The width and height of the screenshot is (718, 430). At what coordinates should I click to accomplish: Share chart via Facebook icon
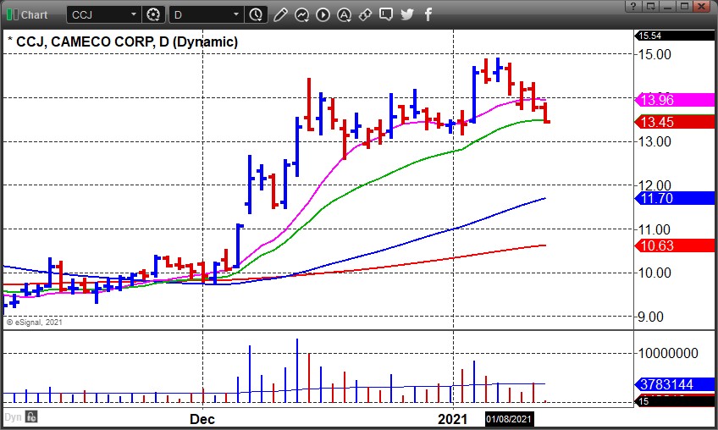coord(428,14)
